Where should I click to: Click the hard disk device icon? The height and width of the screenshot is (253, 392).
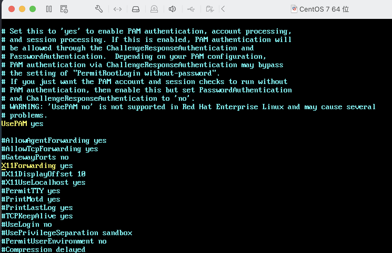pos(136,9)
